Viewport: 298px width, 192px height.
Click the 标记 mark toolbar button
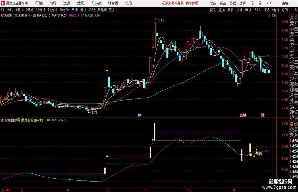[266, 10]
